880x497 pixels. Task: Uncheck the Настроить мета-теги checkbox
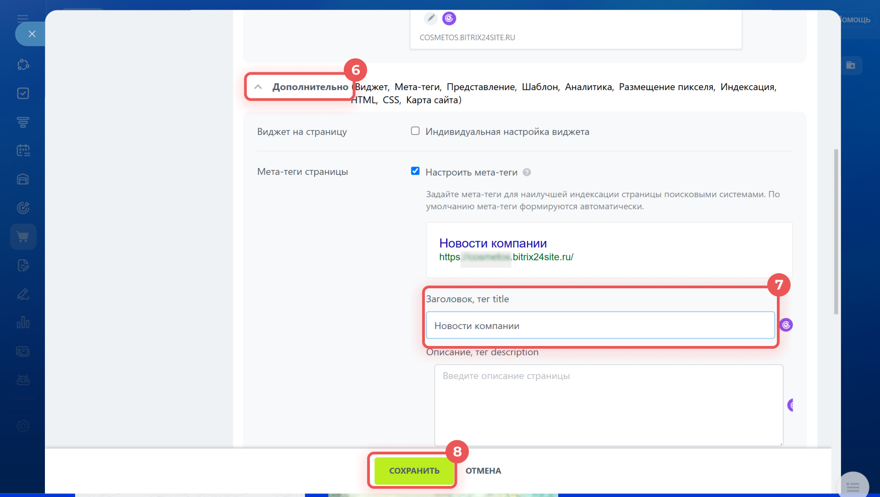click(415, 171)
